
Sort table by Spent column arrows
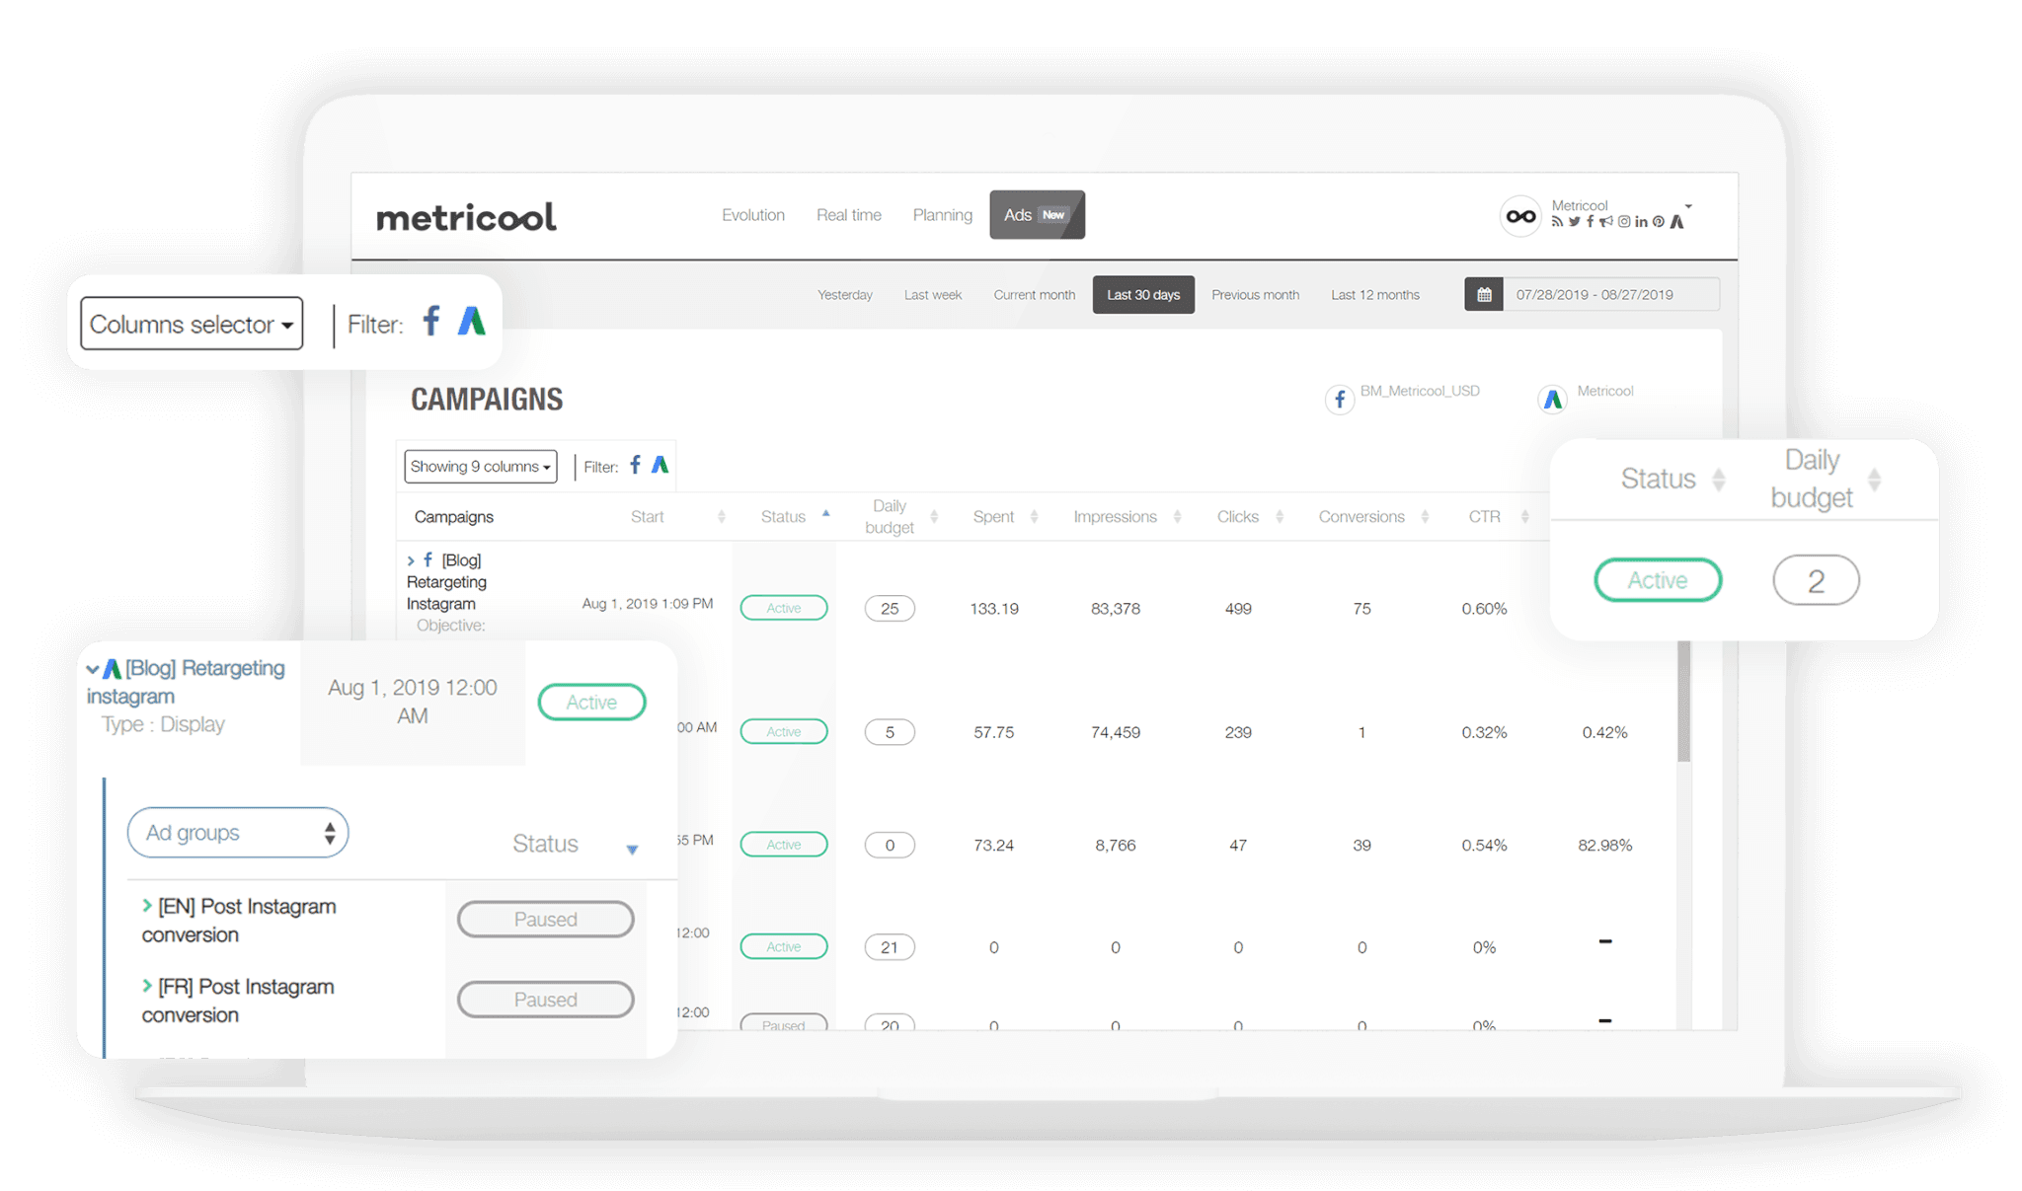click(x=1034, y=517)
